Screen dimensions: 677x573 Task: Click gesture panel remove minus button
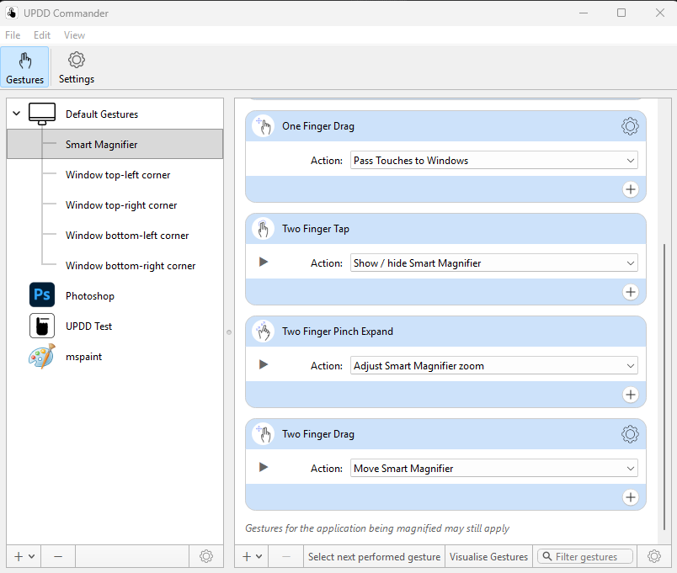pyautogui.click(x=285, y=557)
